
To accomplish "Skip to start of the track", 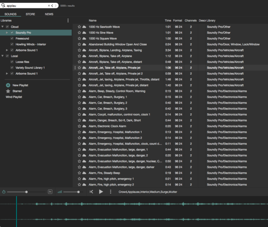I will (91, 192).
